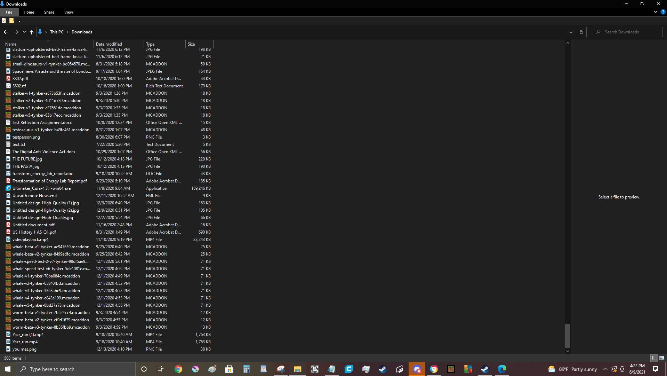Open Microsoft Edge in the taskbar
The width and height of the screenshot is (667, 376).
(502, 369)
